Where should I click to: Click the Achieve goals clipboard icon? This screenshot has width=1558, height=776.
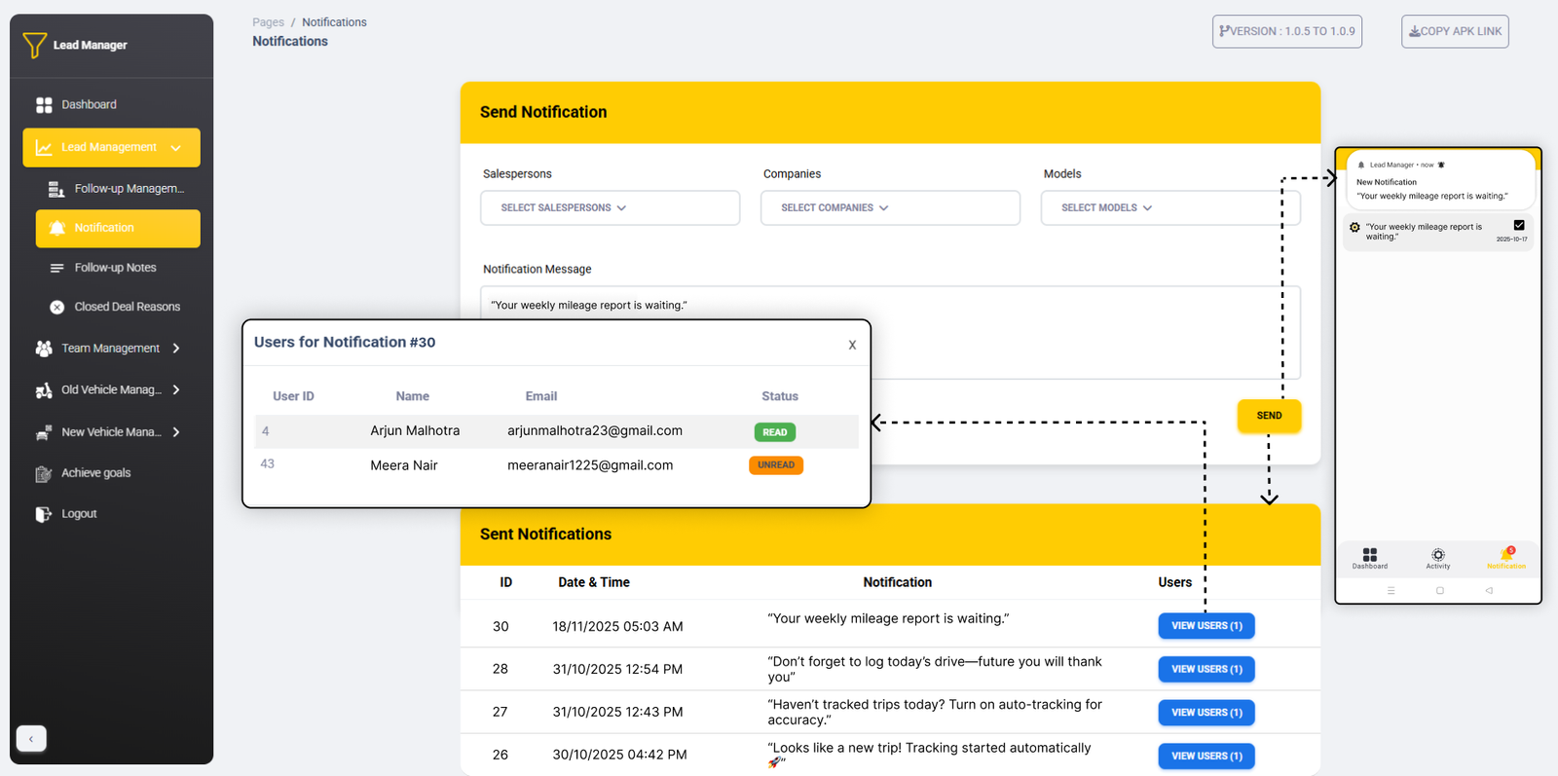(x=44, y=474)
